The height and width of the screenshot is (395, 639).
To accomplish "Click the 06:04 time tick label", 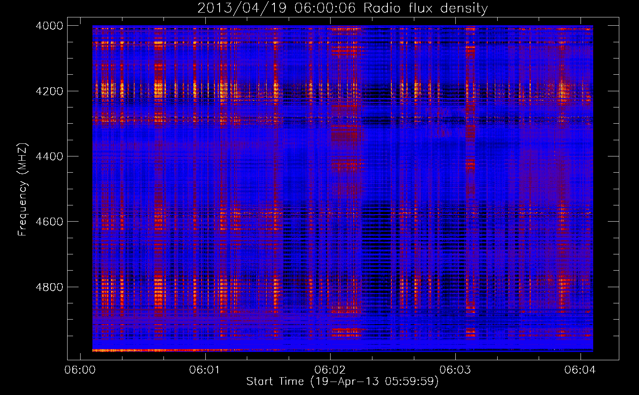I will click(x=580, y=370).
